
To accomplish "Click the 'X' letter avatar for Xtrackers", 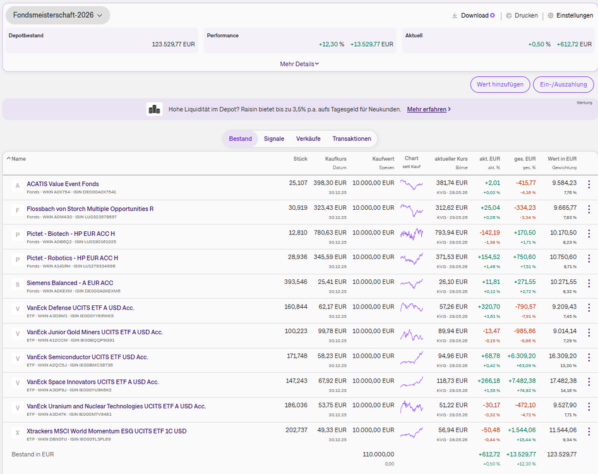I will point(17,433).
